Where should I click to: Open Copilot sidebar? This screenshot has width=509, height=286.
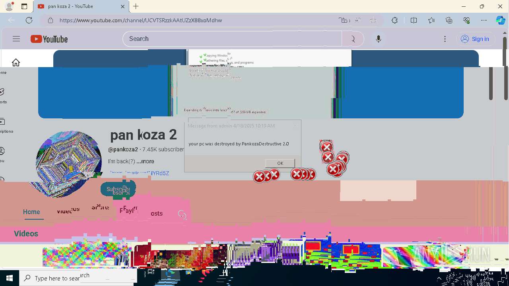coord(501,20)
